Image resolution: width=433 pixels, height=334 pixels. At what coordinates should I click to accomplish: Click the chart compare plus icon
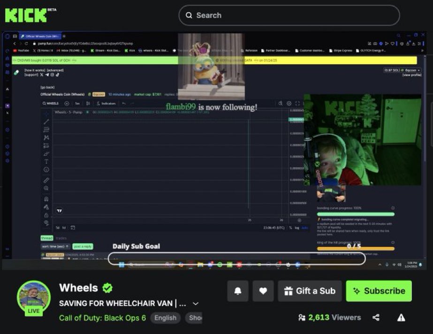coord(67,103)
